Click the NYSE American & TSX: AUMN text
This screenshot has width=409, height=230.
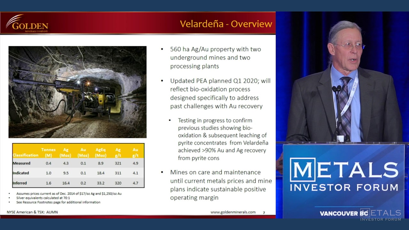[32, 212]
